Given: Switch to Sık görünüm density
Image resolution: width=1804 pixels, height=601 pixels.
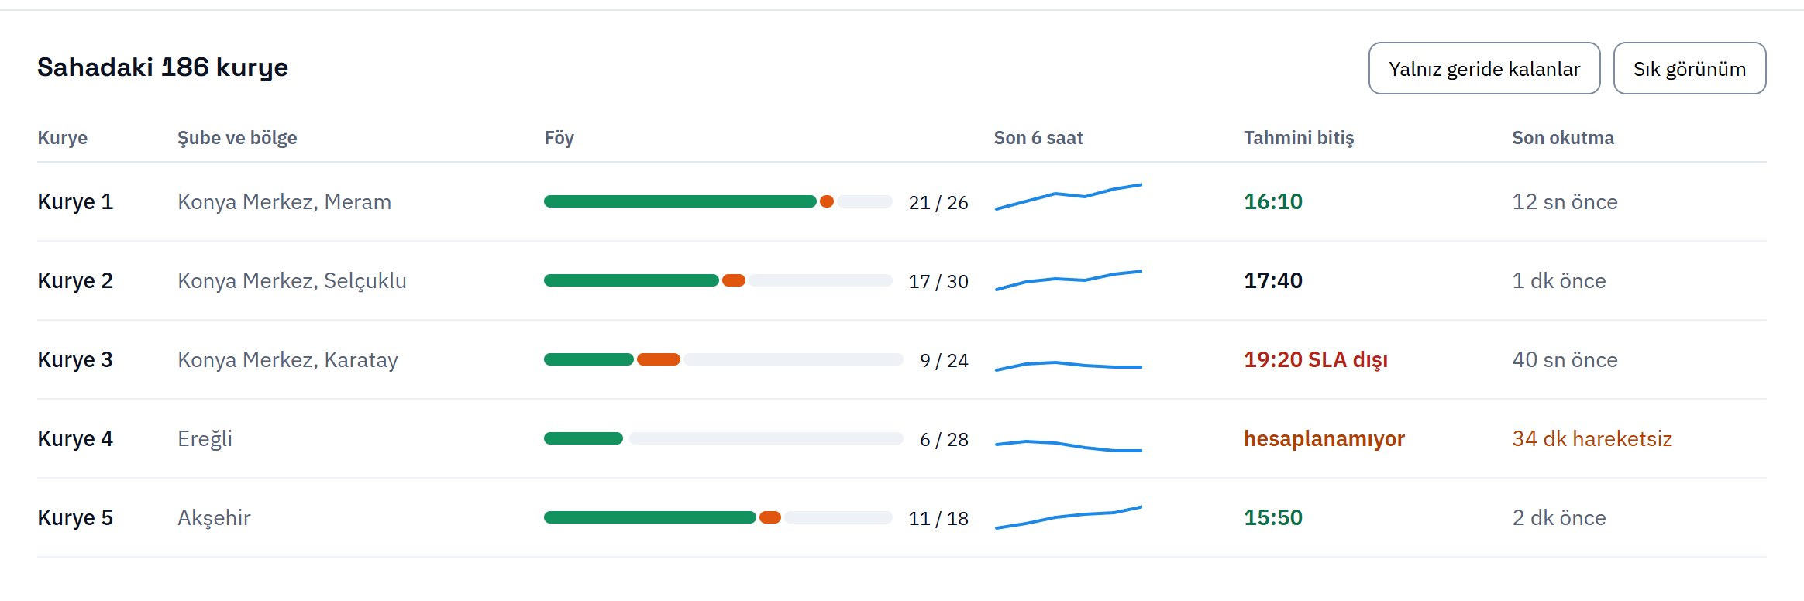Looking at the screenshot, I should 1689,68.
